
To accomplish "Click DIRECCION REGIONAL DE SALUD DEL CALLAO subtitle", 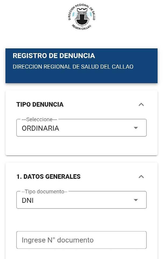I will click(x=73, y=67).
